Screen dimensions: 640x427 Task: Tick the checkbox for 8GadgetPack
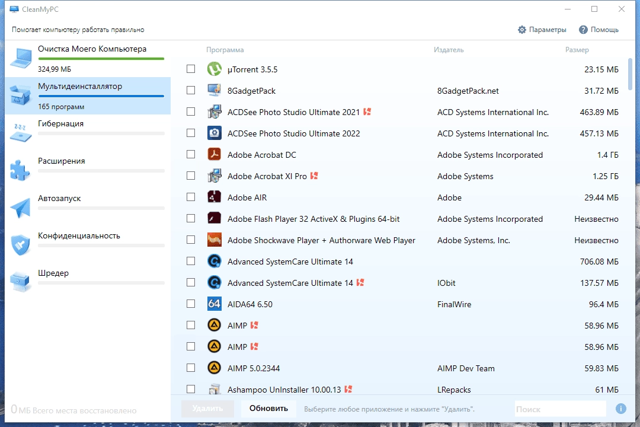(191, 90)
